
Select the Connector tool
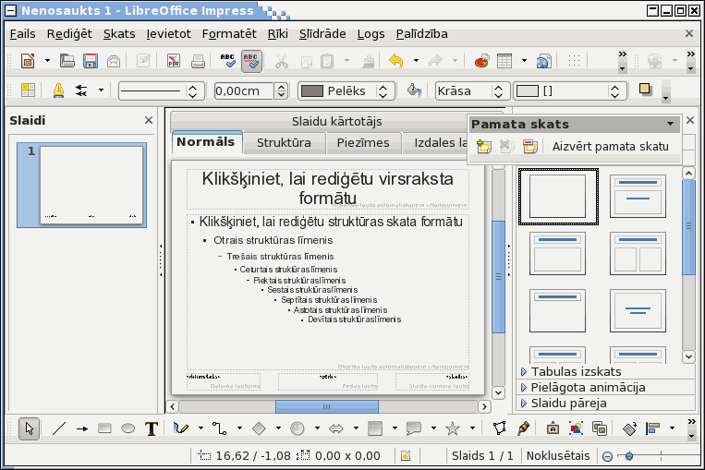coord(219,428)
